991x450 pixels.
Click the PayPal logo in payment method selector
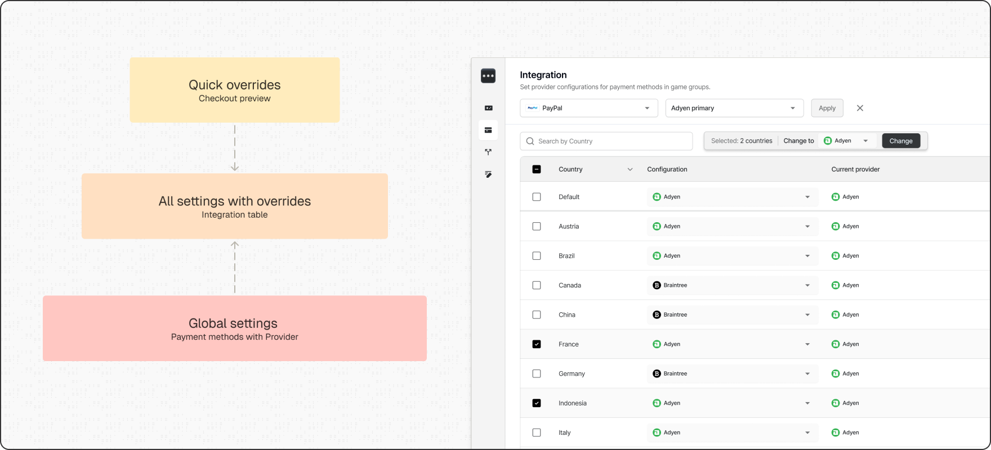(532, 108)
